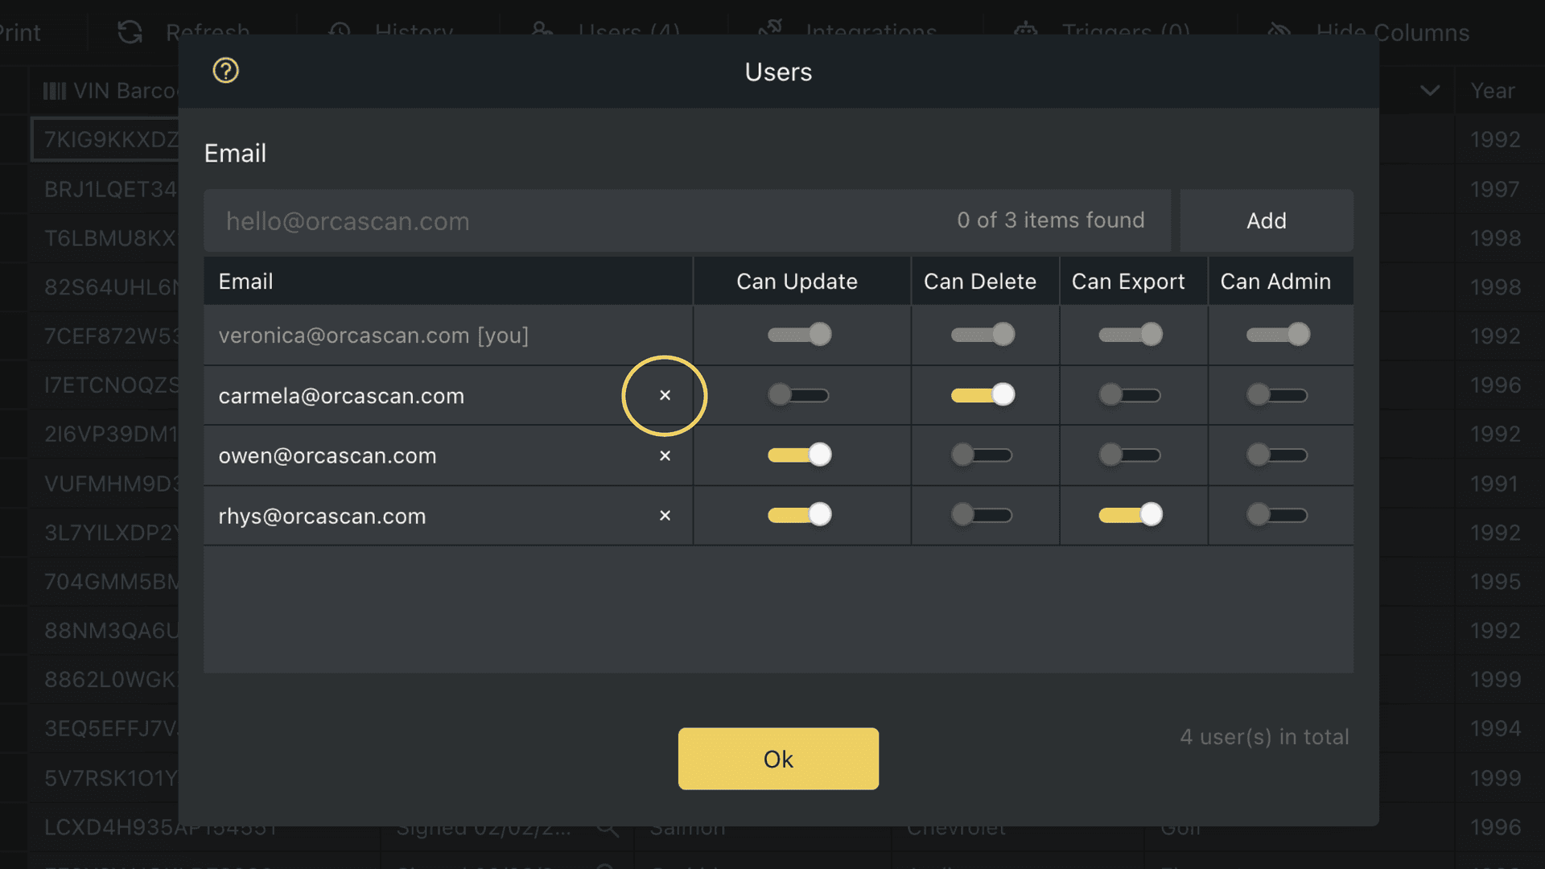Click the Users person icon in the toolbar

(541, 31)
